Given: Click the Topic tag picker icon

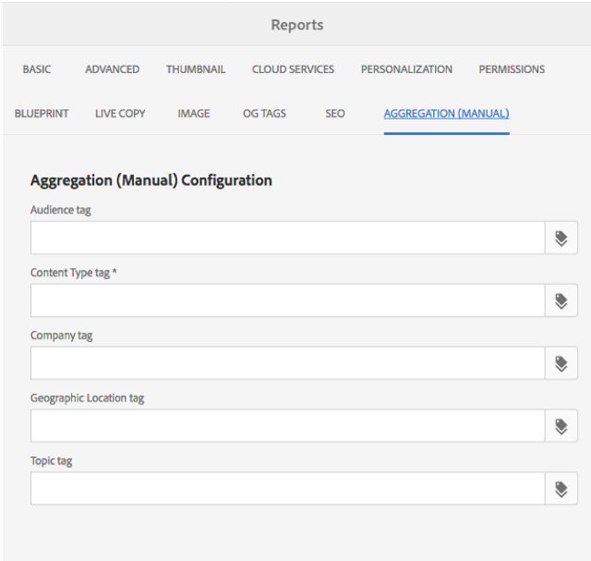Looking at the screenshot, I should 561,489.
